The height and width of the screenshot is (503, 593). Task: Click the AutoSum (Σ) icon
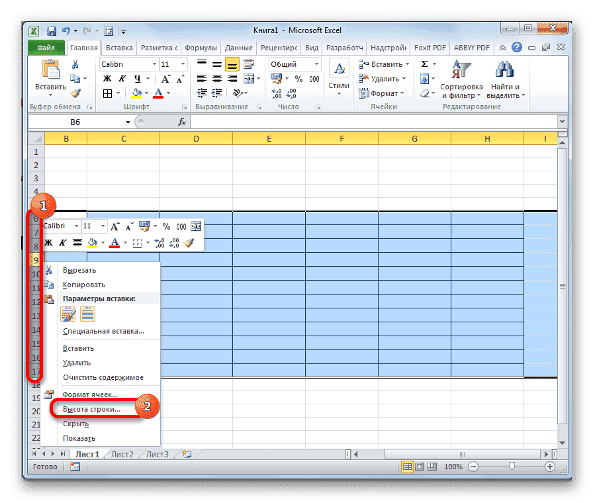pyautogui.click(x=424, y=63)
